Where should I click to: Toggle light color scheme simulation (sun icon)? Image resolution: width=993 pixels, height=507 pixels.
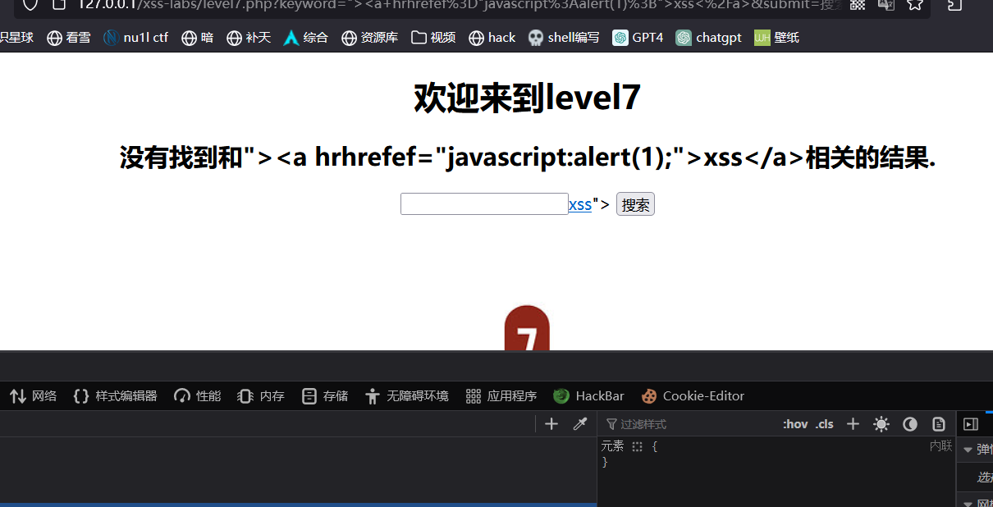881,424
